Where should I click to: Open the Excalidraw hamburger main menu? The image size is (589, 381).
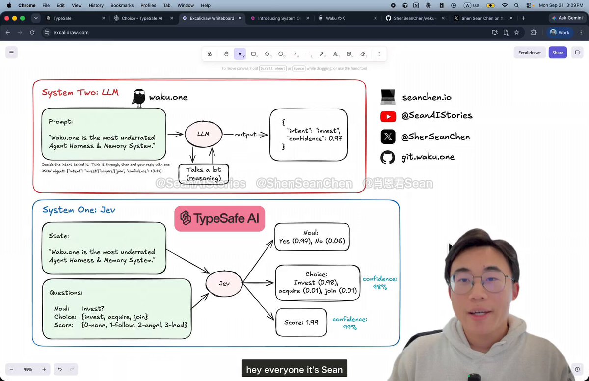(12, 52)
